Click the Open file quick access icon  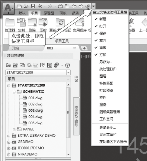tap(26, 6)
